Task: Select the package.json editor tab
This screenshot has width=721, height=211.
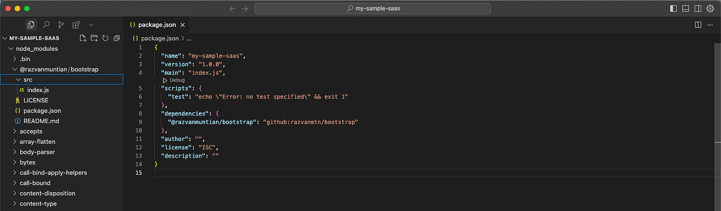Action: pos(156,24)
